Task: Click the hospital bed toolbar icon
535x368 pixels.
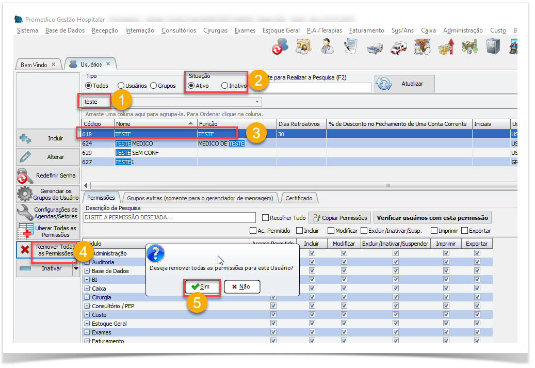Action: pos(375,47)
